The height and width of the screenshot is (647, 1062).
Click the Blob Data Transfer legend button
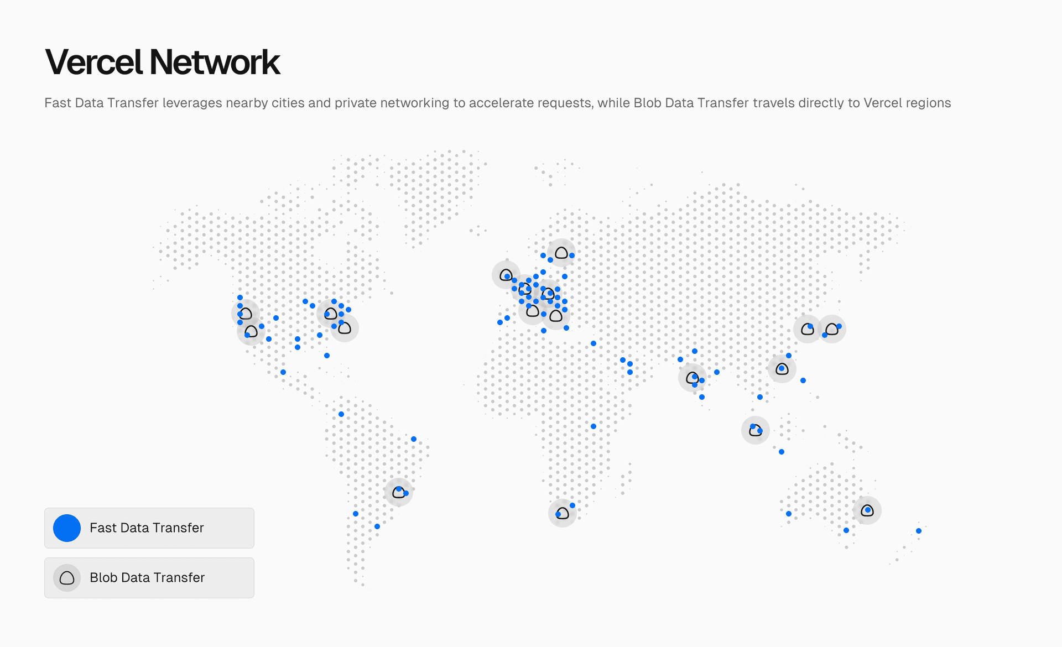(x=149, y=578)
